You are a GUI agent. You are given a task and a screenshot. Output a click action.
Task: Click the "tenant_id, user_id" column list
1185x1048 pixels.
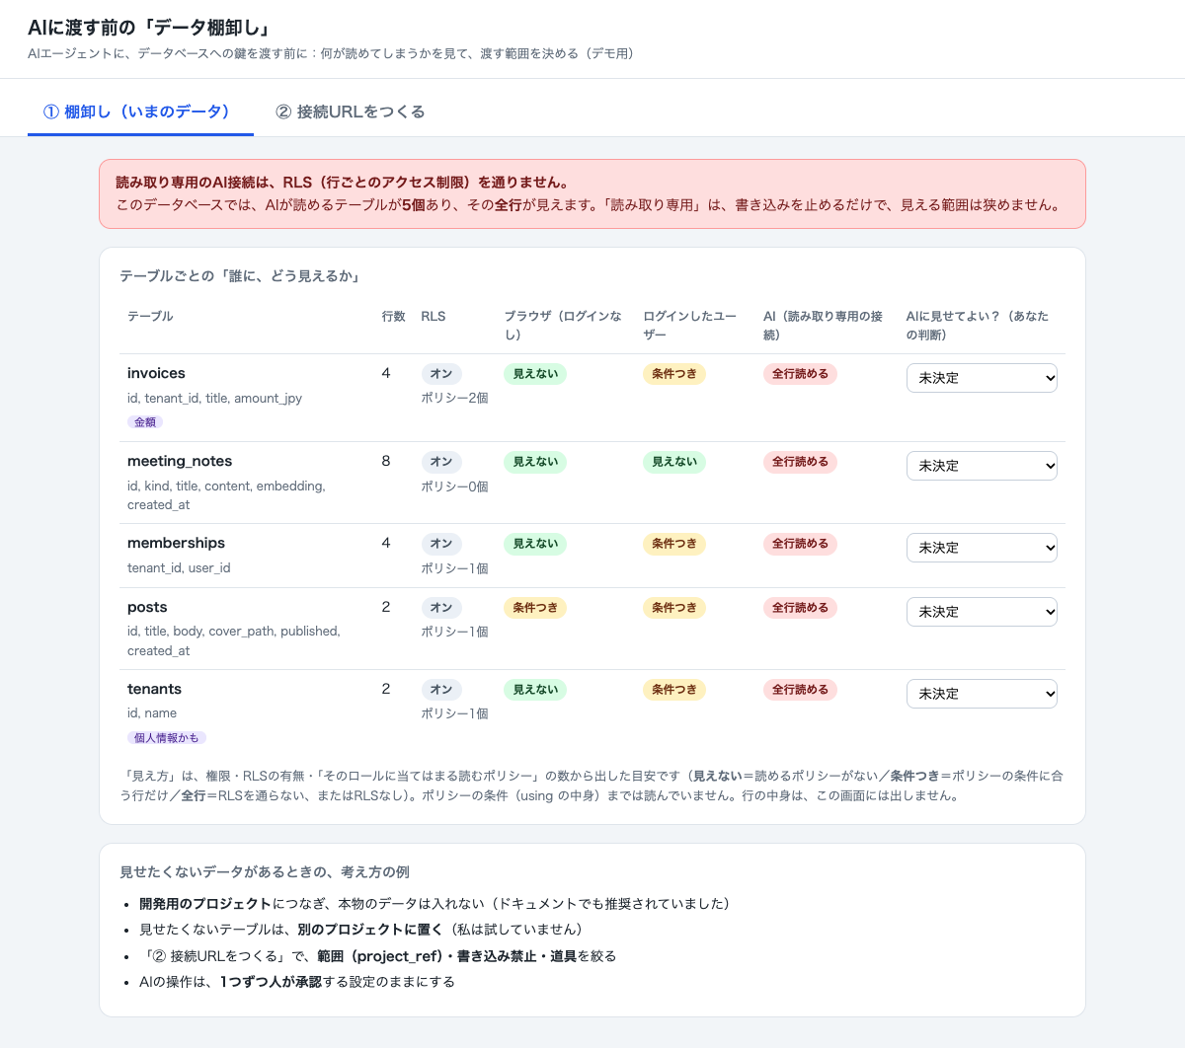[x=179, y=567]
